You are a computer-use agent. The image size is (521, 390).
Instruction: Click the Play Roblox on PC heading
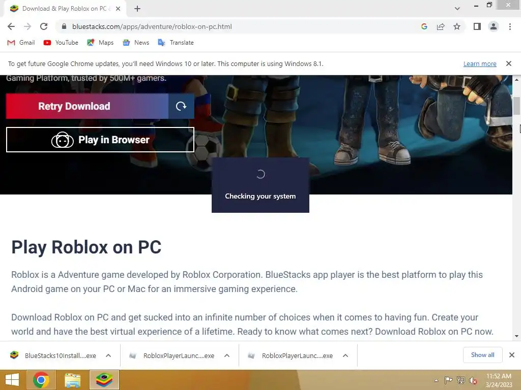point(86,247)
